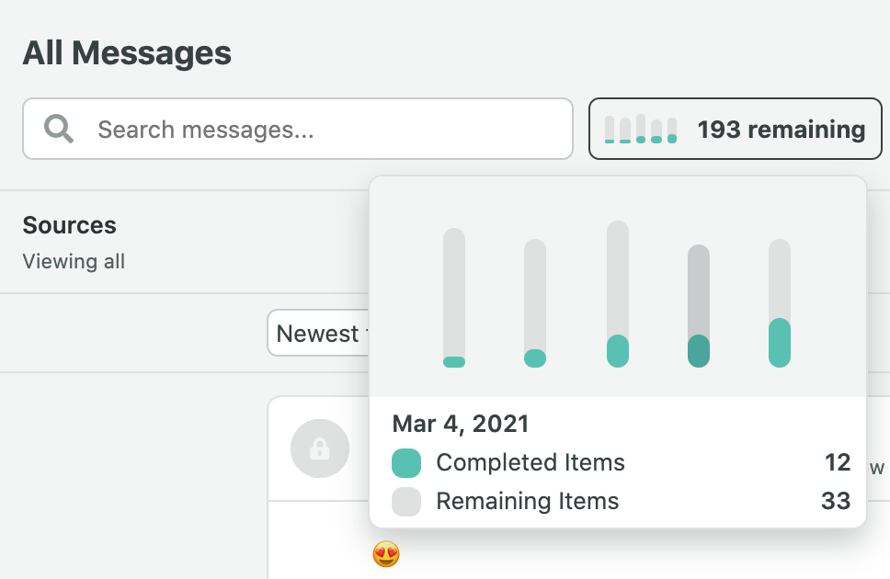
Task: Click the All Messages title
Action: 127,52
